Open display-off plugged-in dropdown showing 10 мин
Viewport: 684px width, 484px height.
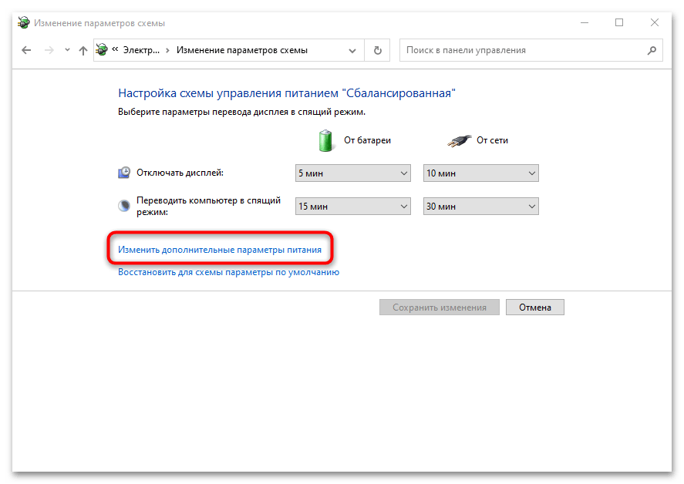pos(480,173)
